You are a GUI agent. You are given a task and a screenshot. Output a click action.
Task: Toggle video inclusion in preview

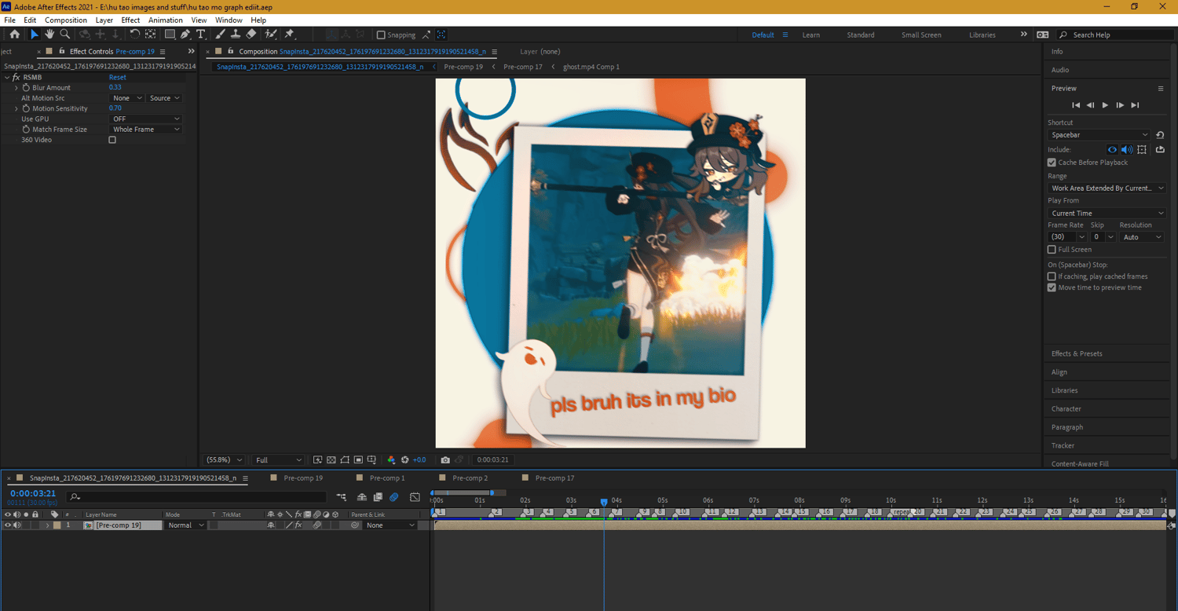click(1112, 149)
